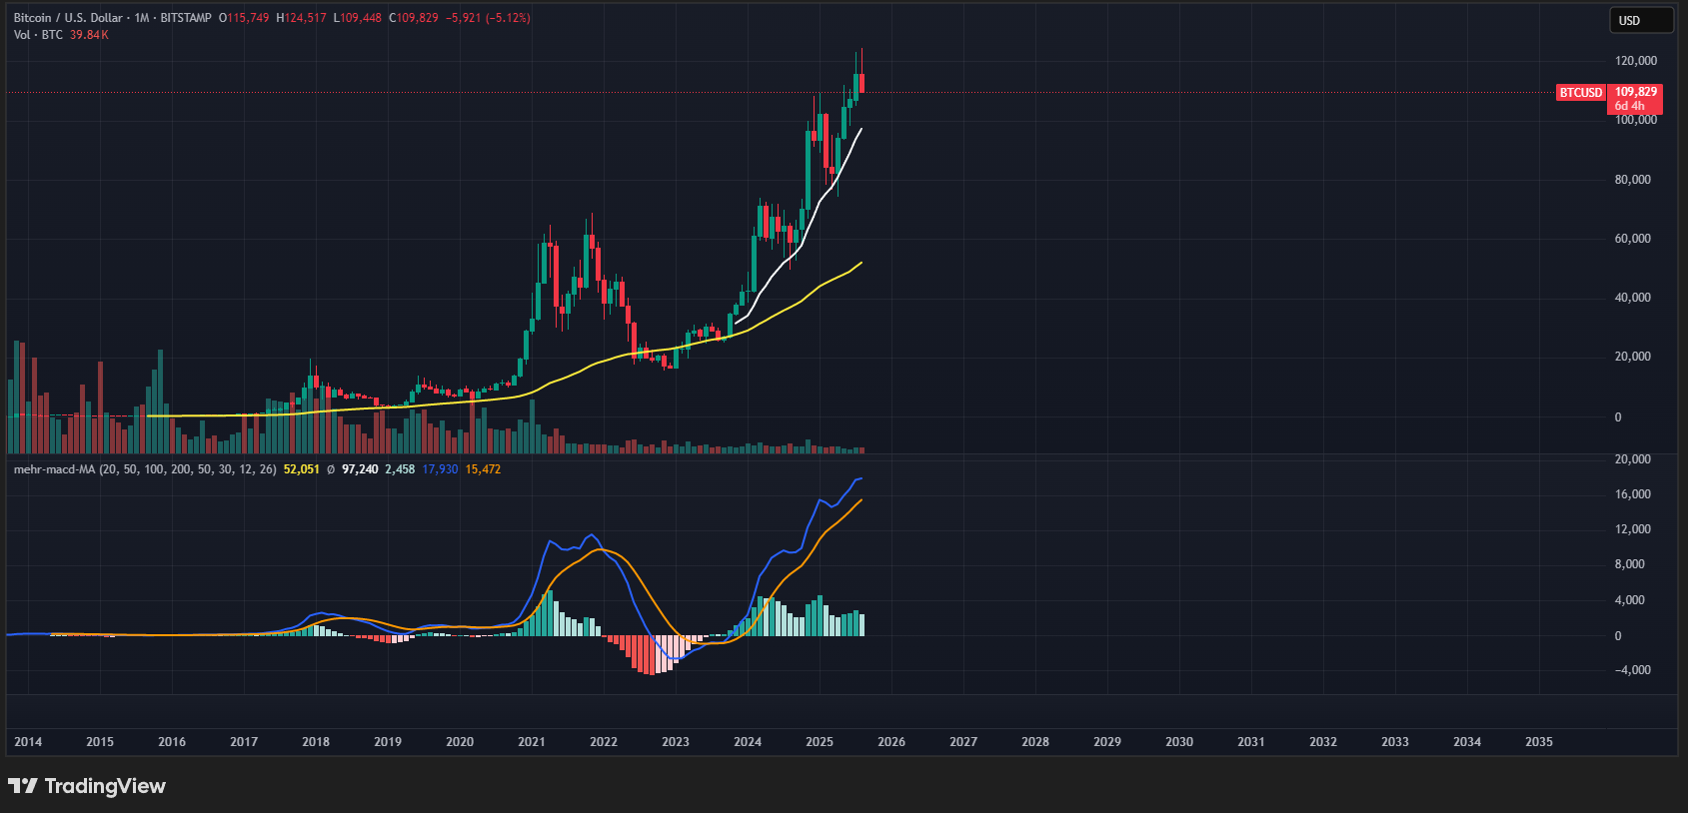
Task: Click the 2023 label on the time axis
Action: pyautogui.click(x=676, y=742)
